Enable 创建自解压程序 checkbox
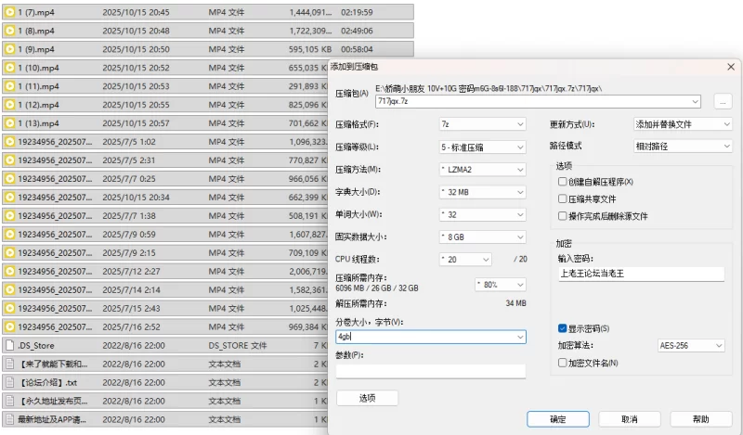Screen dimensions: 743x435 (563, 182)
